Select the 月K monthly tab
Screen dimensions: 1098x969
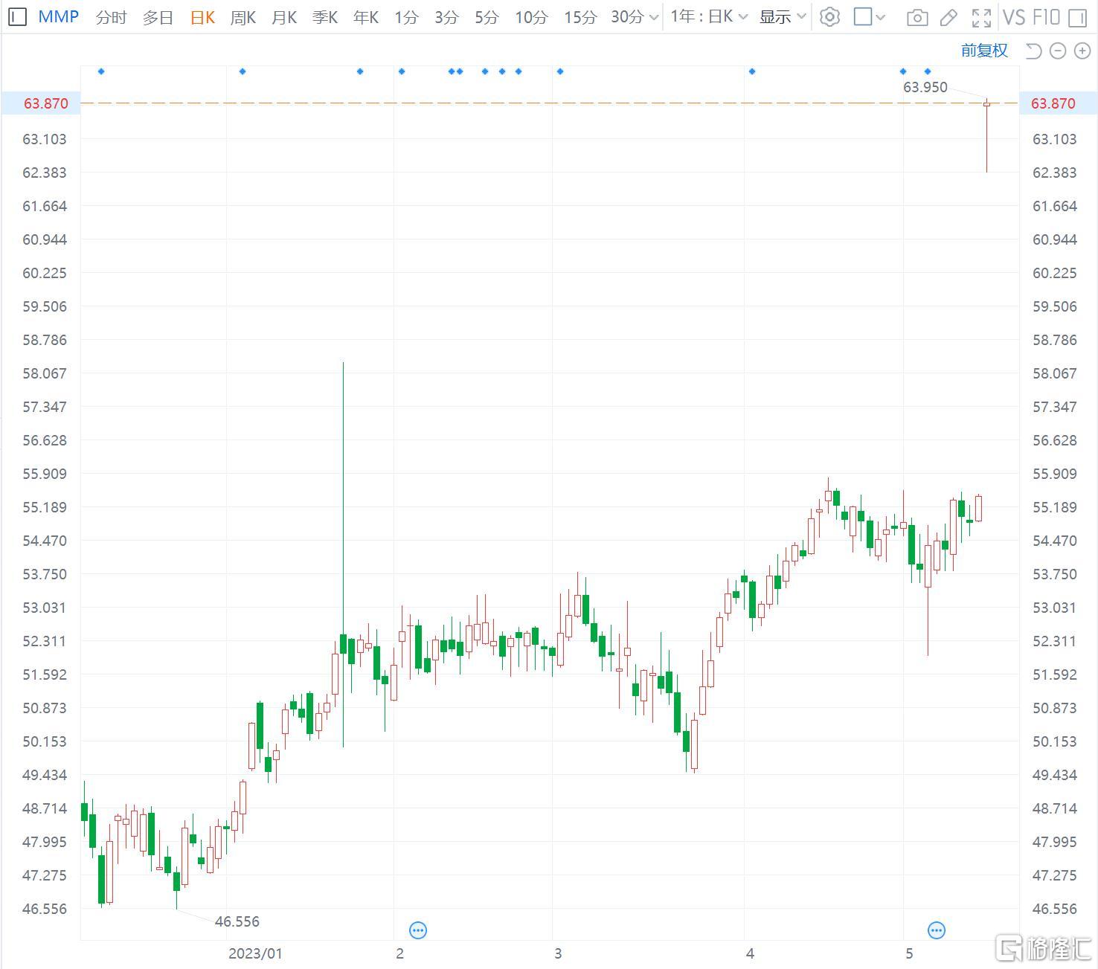click(x=284, y=17)
